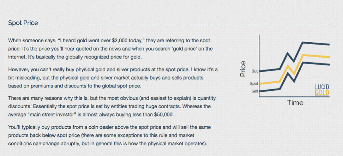This screenshot has width=343, height=156.
Task: Click the "Sell" label on the chart
Action: tap(255, 91)
